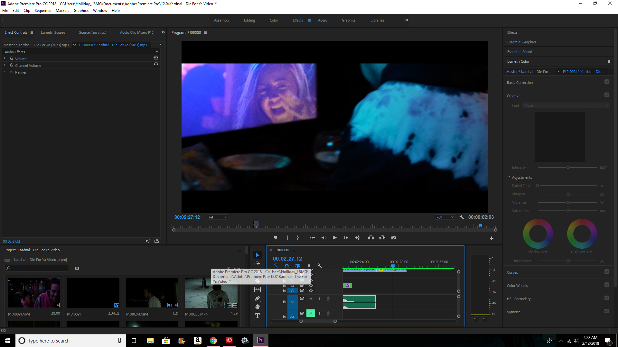
Task: Unmute audio track A2
Action: point(311,313)
